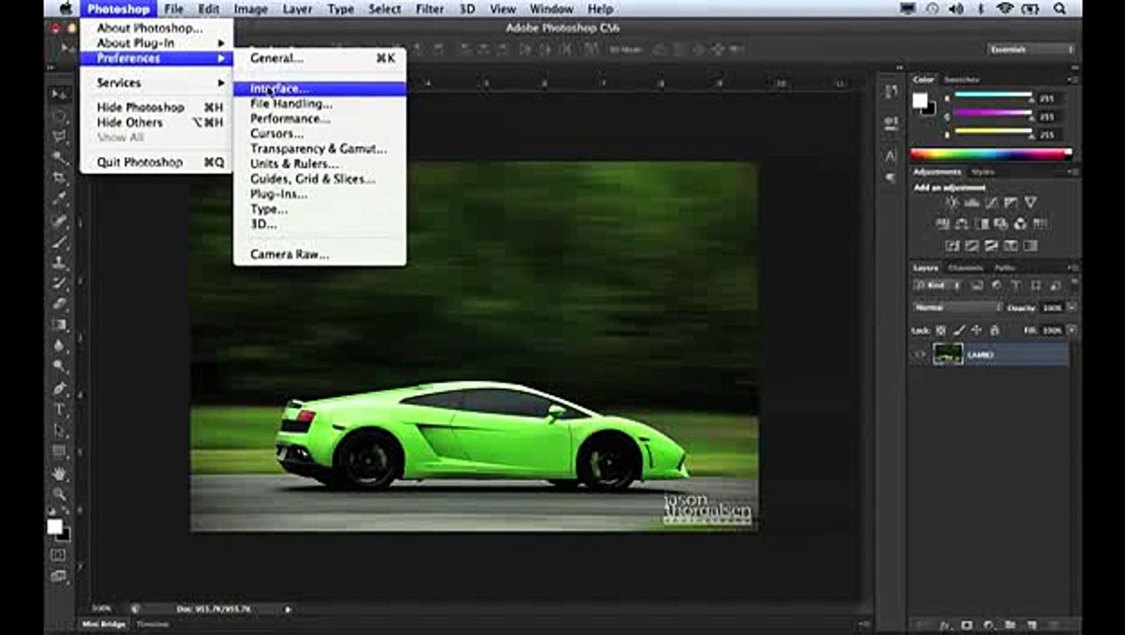Select the Gradient tool

click(x=59, y=325)
